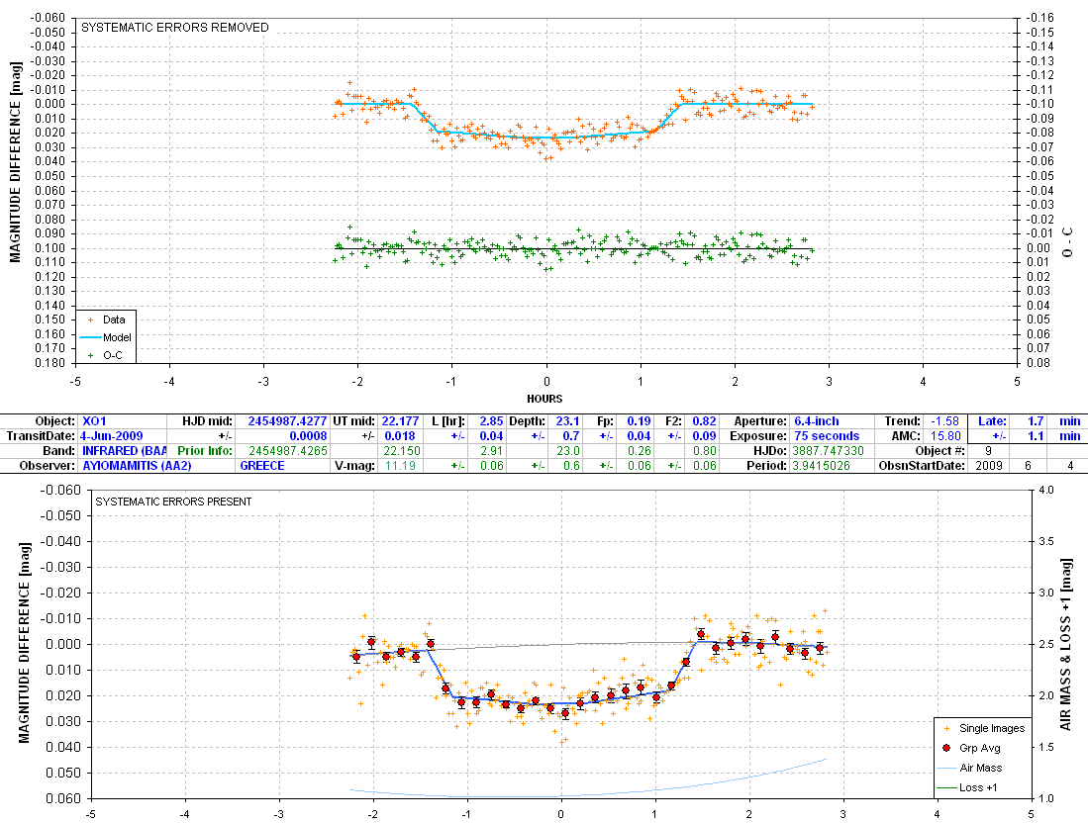The width and height of the screenshot is (1088, 823).
Task: Select the F2 uncertainty value "0.09"
Action: pos(704,436)
